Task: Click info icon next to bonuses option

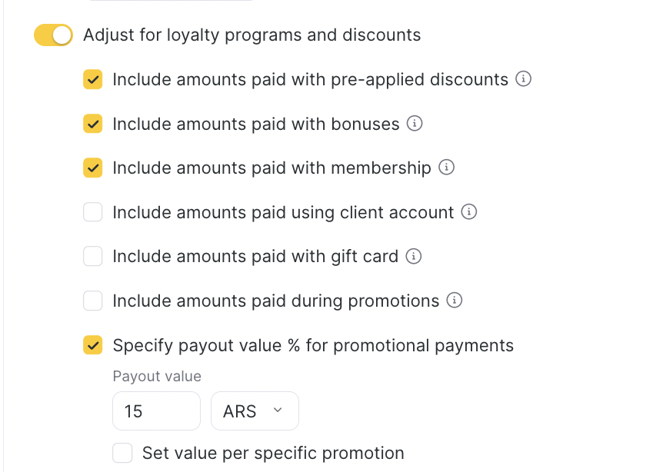Action: 415,124
